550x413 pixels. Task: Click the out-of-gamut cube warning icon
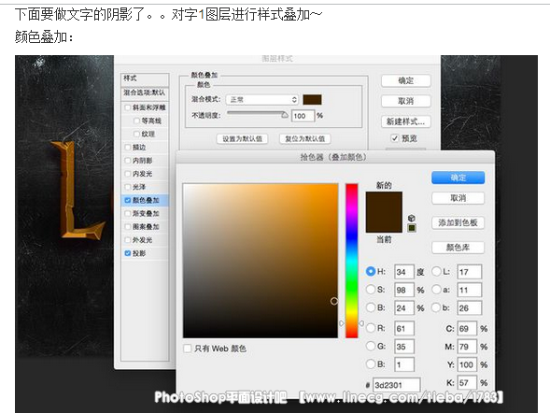coord(412,219)
